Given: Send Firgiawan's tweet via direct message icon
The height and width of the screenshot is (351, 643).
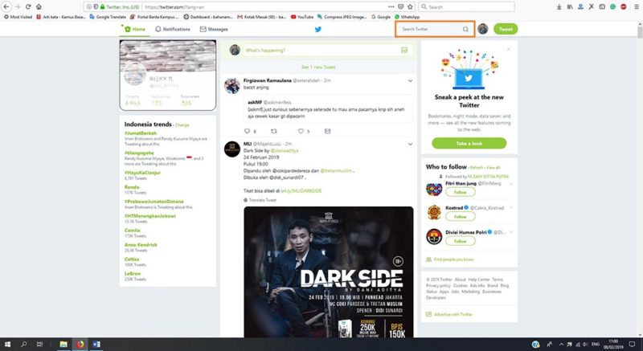Looking at the screenshot, I should [x=327, y=131].
